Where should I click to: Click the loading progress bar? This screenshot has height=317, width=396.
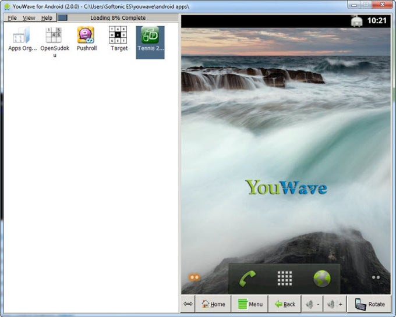tap(118, 17)
